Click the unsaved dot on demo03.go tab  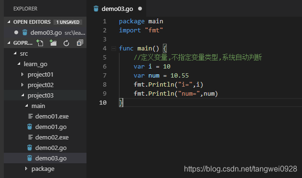tap(140, 9)
